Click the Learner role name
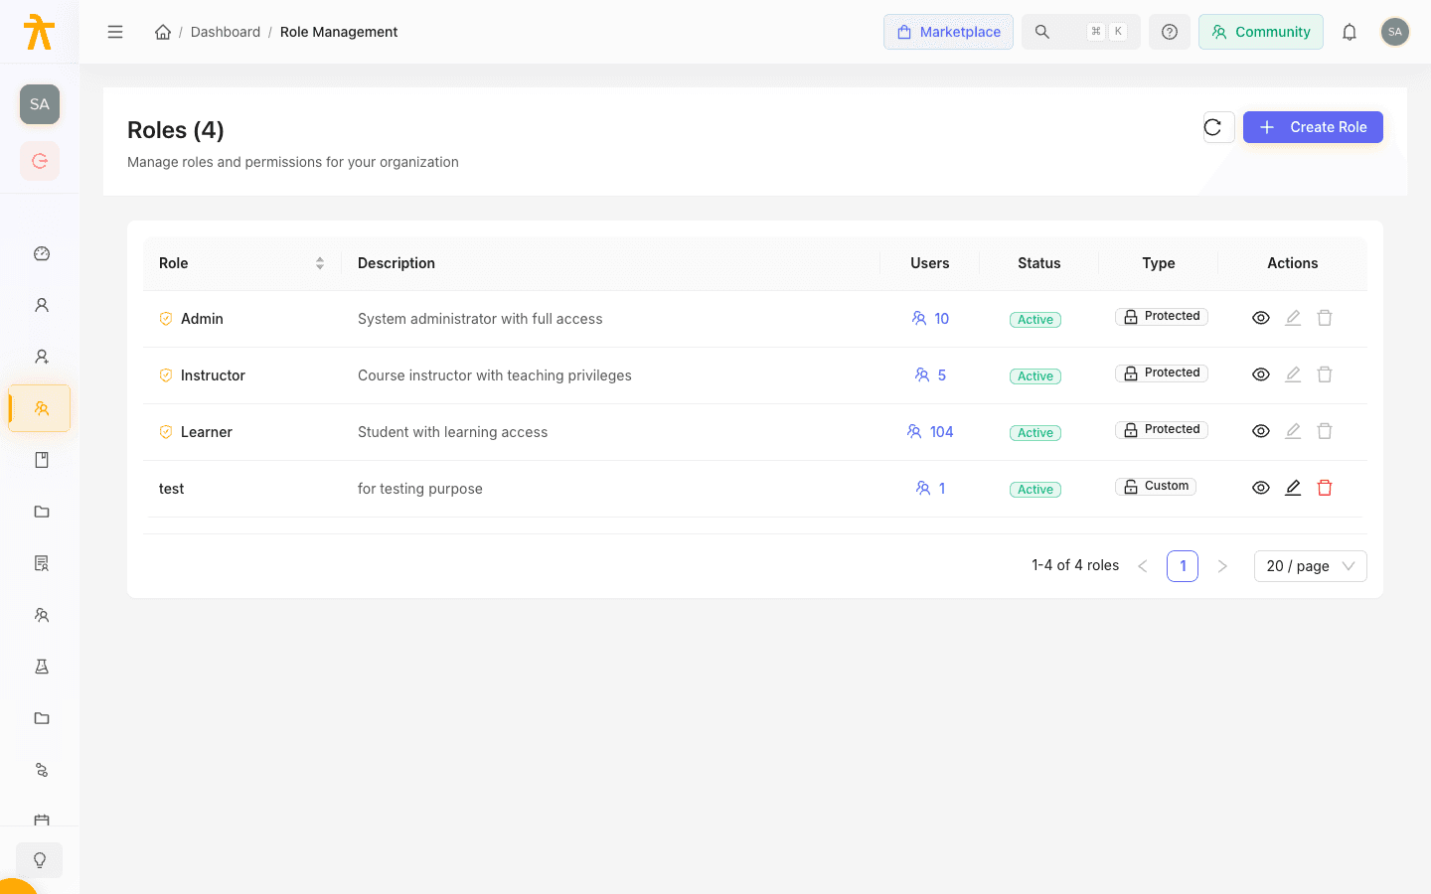Screen dimensions: 1431x894 207,432
